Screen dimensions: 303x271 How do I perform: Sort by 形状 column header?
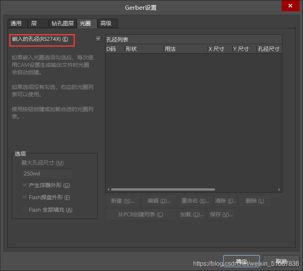(x=143, y=49)
